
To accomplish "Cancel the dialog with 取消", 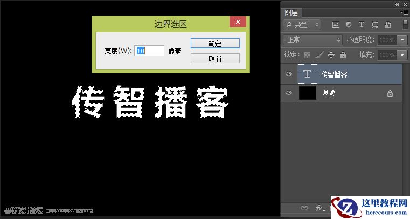I will pyautogui.click(x=215, y=59).
